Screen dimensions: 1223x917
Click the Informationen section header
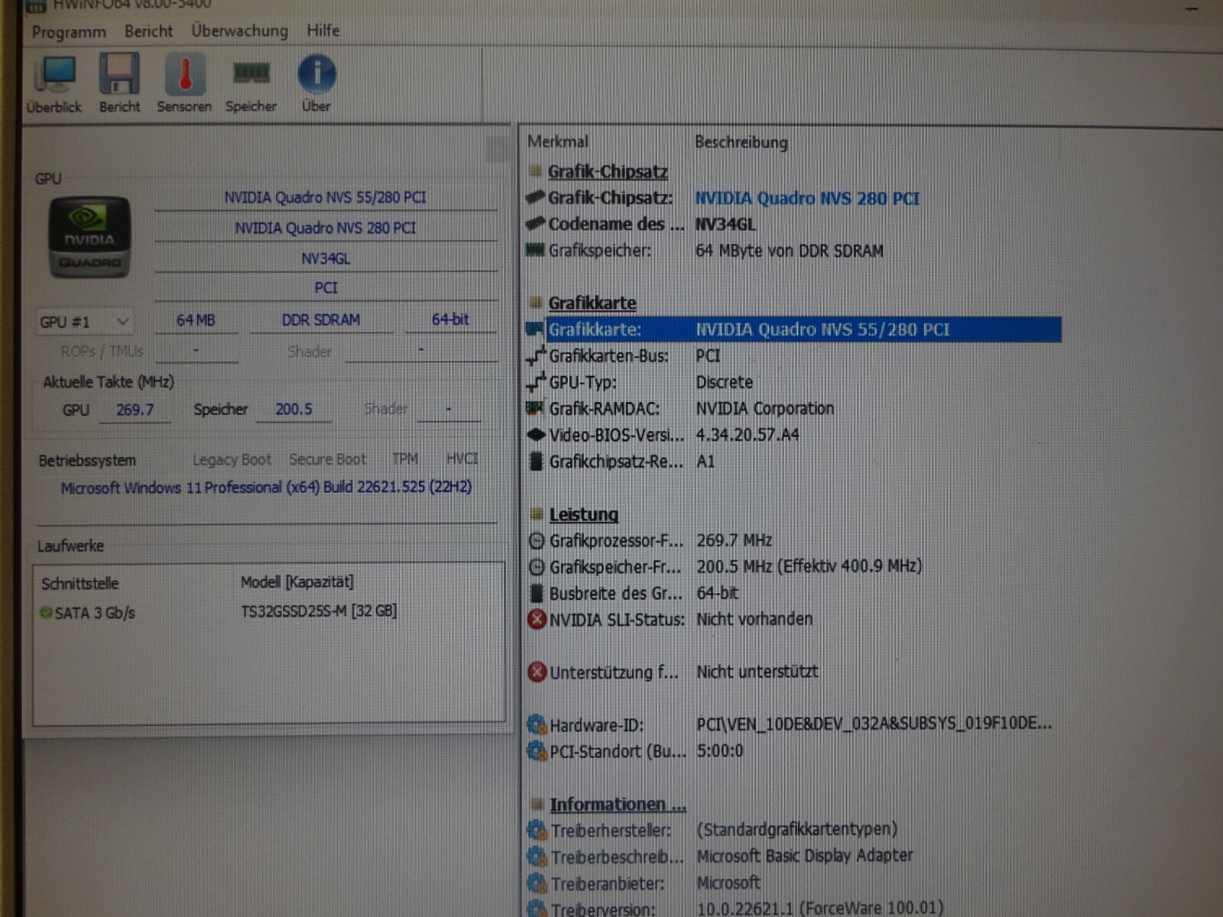[x=618, y=804]
